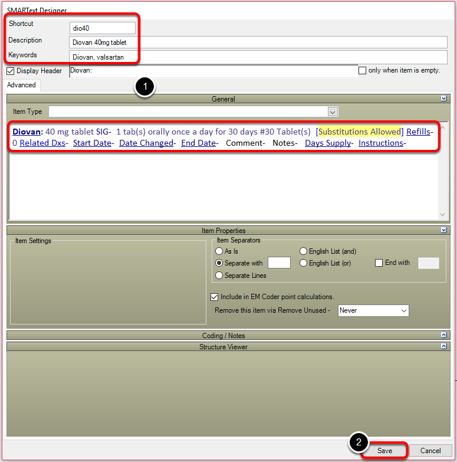Open the Item Type dropdown
The width and height of the screenshot is (457, 462).
(x=333, y=112)
